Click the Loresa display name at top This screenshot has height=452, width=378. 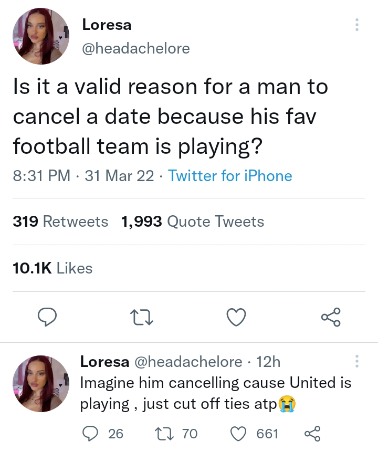pyautogui.click(x=107, y=25)
